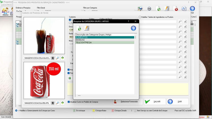Viewport: 212px width, 119px height.
Task: Toggle unchecked checkbox under Cadastro section
Action: point(70,23)
